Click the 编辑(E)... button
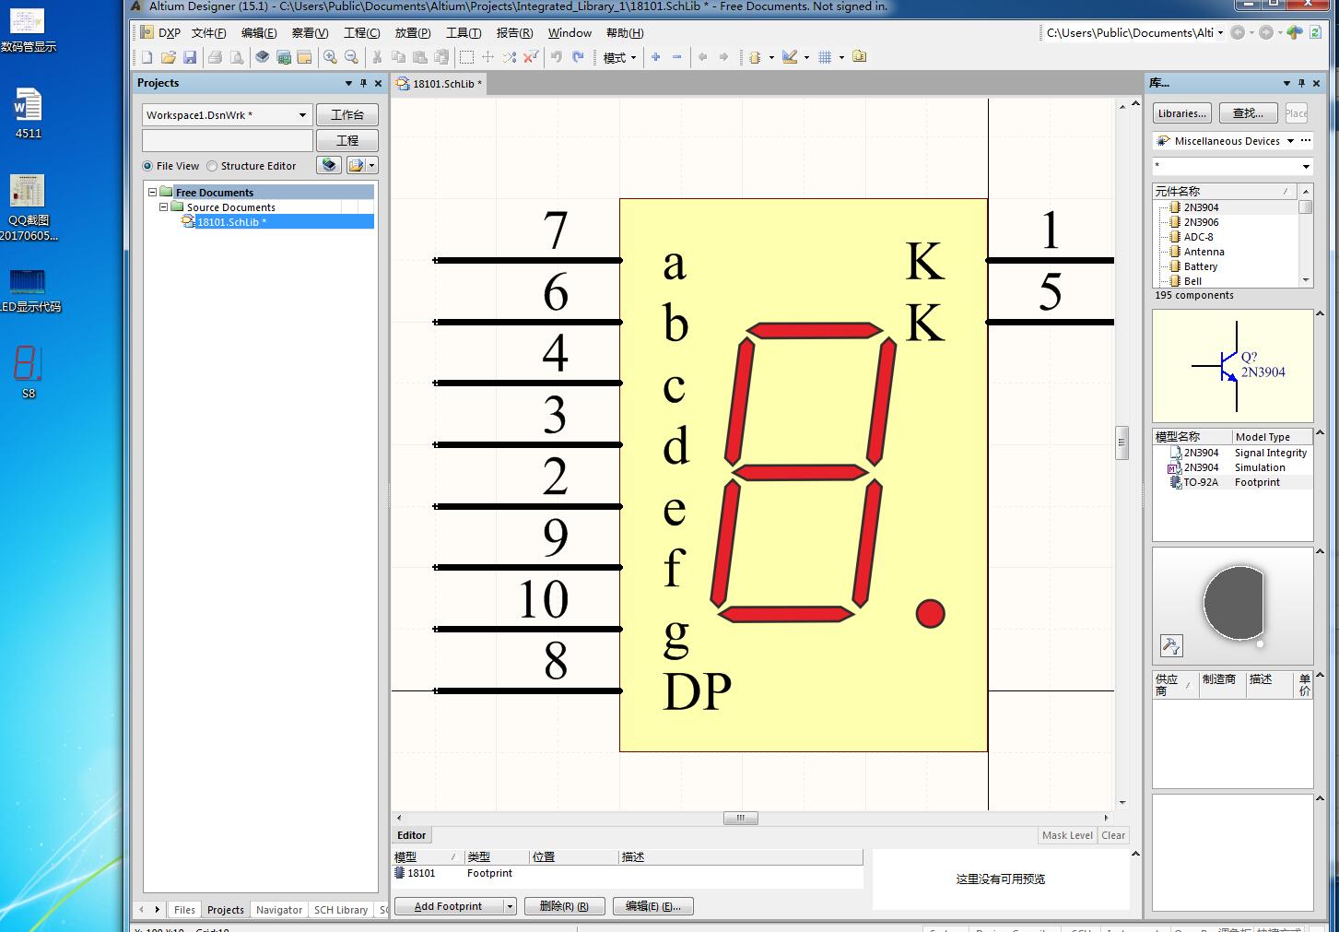1339x932 pixels. point(652,906)
